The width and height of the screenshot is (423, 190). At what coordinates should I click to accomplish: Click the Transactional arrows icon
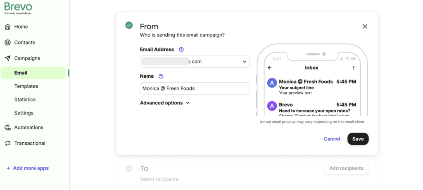point(8,143)
